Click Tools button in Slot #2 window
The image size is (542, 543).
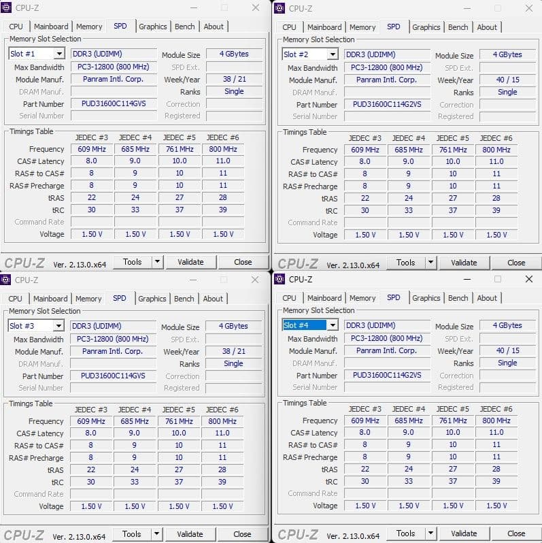[406, 263]
